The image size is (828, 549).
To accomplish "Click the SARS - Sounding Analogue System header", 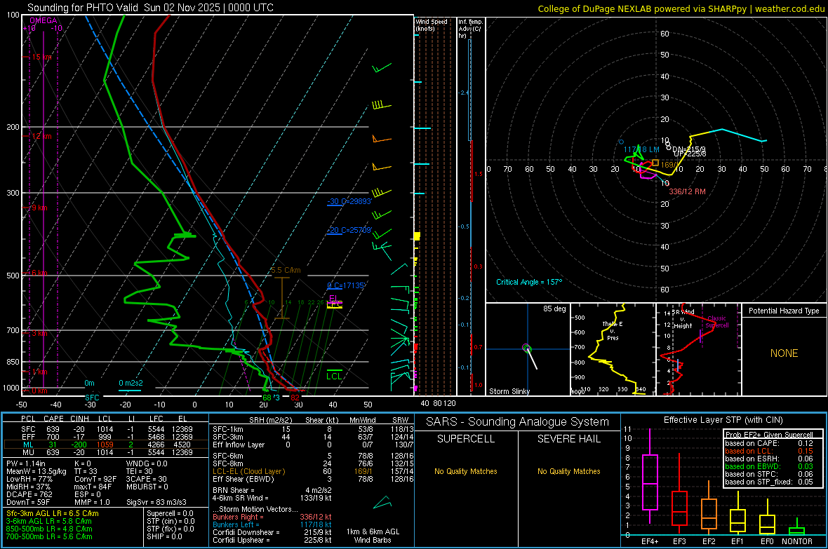I will click(x=518, y=422).
